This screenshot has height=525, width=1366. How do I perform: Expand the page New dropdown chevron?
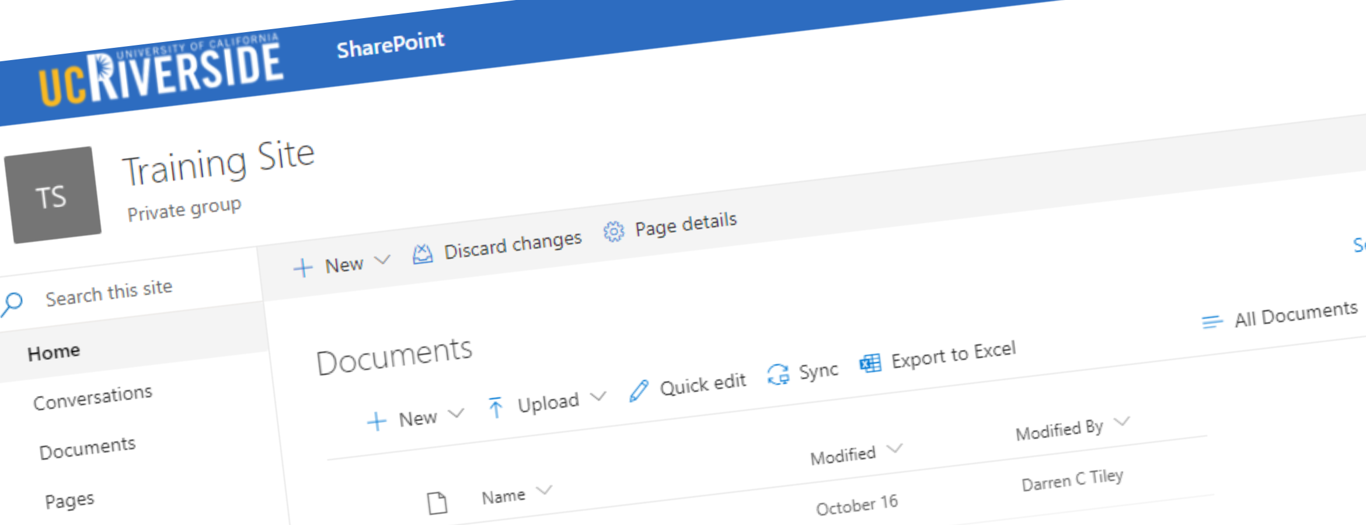click(382, 260)
